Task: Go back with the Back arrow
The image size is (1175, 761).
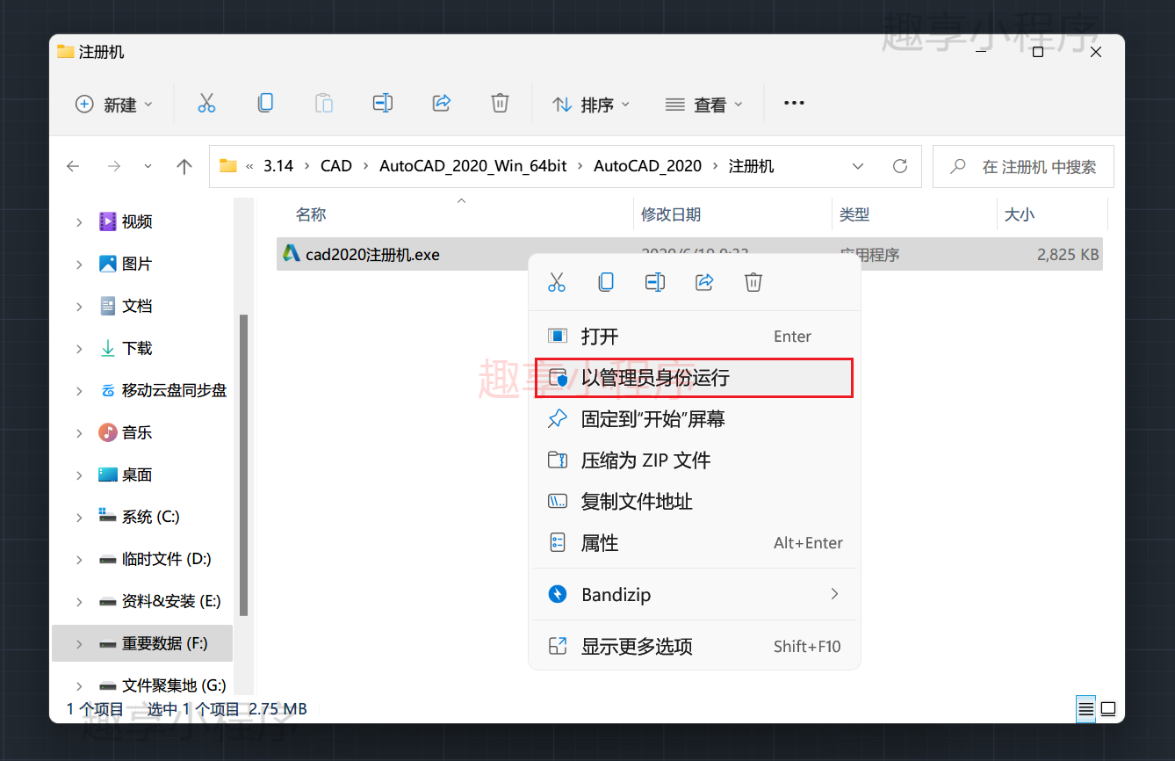Action: [73, 166]
